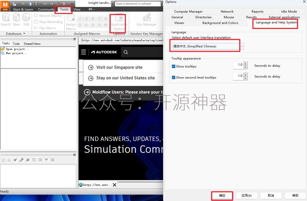Click the Open folder quick-access icon

tap(24, 4)
